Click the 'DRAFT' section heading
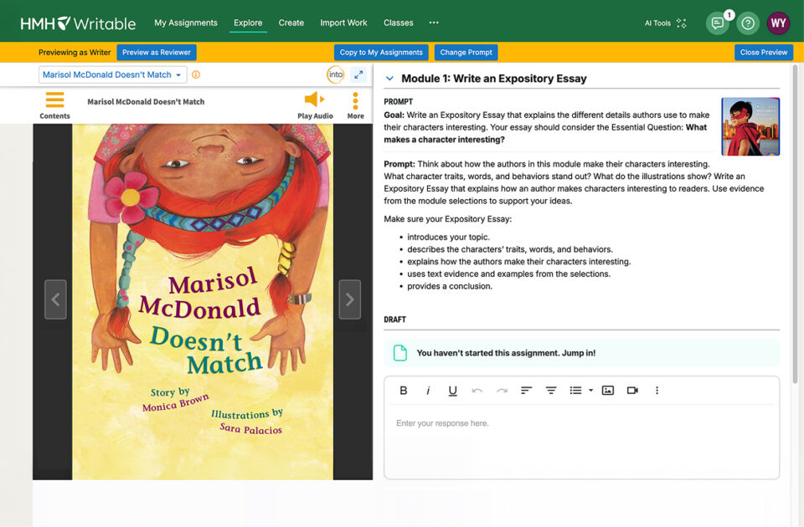This screenshot has height=527, width=804. (x=394, y=320)
